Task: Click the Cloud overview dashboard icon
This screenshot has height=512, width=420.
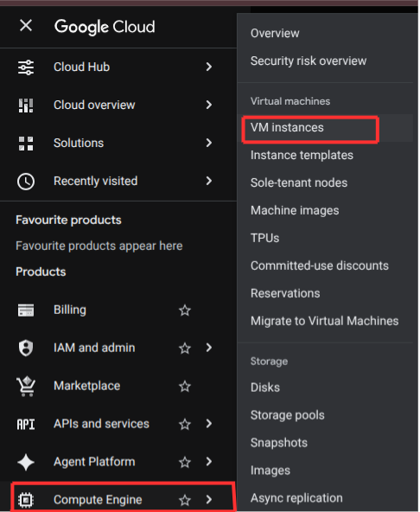Action: pyautogui.click(x=26, y=106)
